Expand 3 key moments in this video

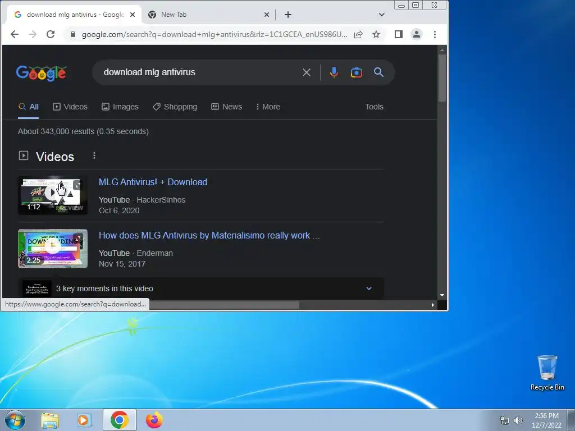click(201, 288)
